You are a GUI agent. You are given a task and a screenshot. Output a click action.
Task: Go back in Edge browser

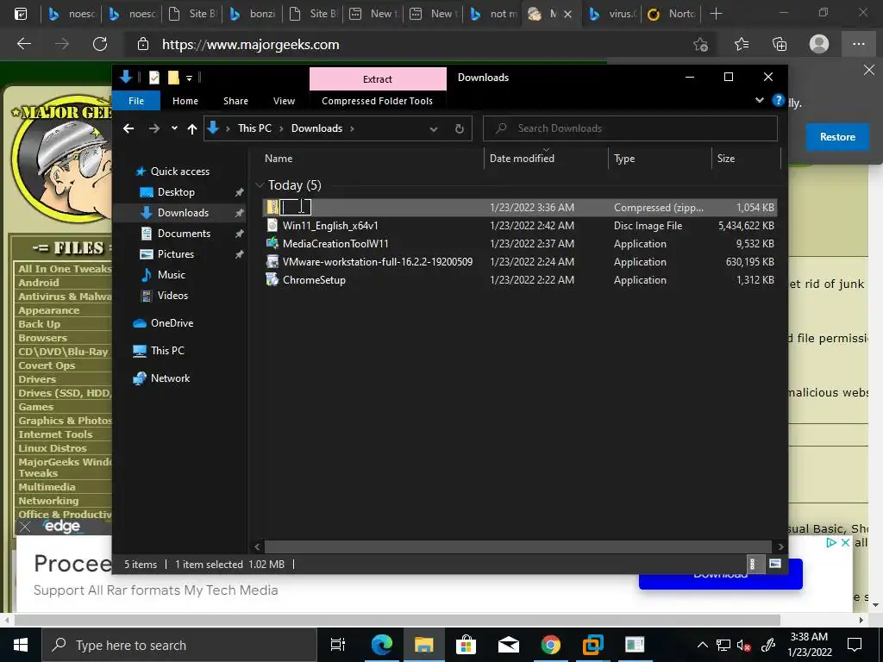(24, 44)
